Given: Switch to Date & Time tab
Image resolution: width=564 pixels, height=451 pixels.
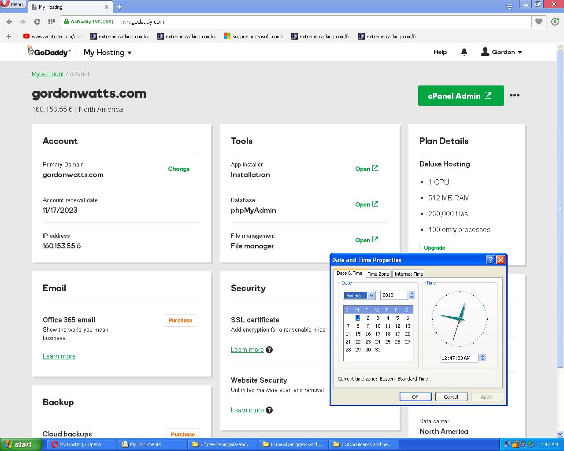Looking at the screenshot, I should (x=349, y=273).
